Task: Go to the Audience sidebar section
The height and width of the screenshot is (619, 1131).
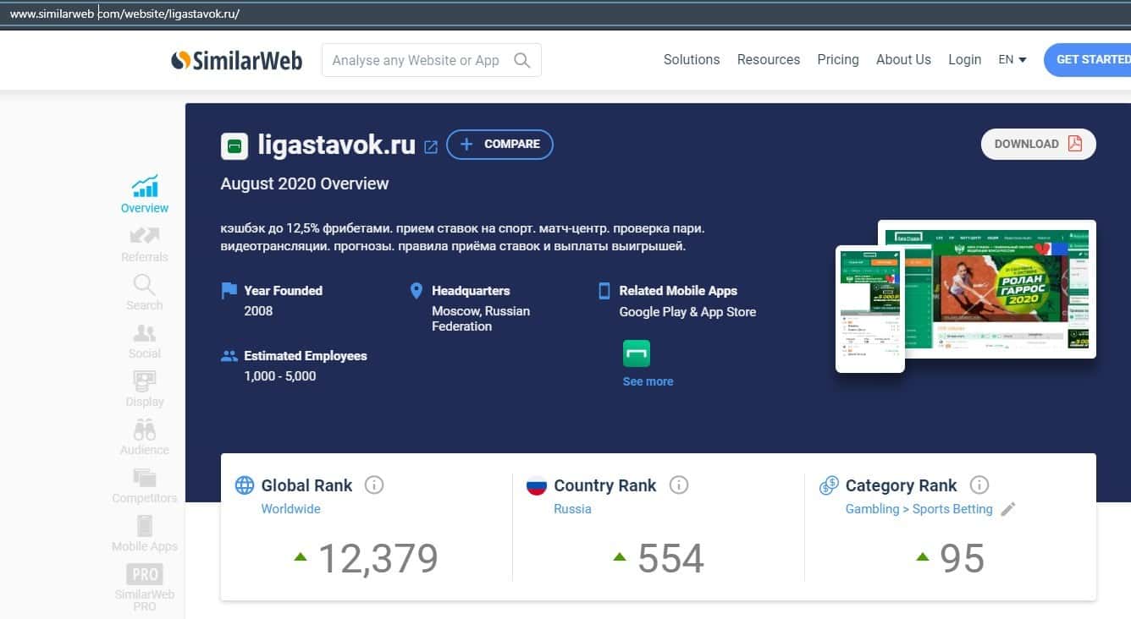Action: (145, 437)
